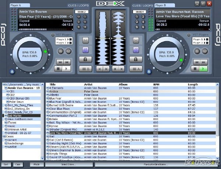This screenshot has width=221, height=169.
Task: Match Player B tempo using =A button
Action: click(x=136, y=69)
